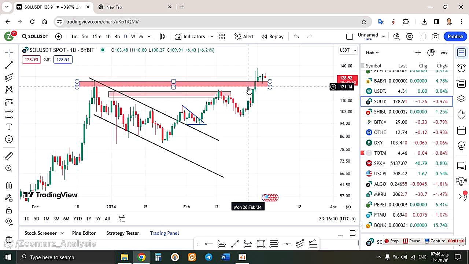Undo the last chart action

point(296,36)
